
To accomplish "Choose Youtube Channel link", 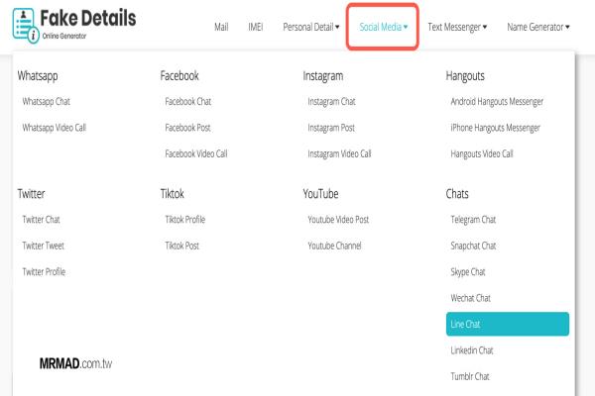I will pos(334,246).
